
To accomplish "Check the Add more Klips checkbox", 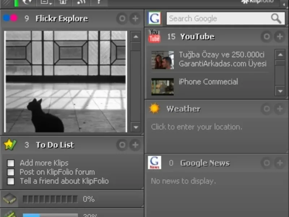I will coord(11,163).
